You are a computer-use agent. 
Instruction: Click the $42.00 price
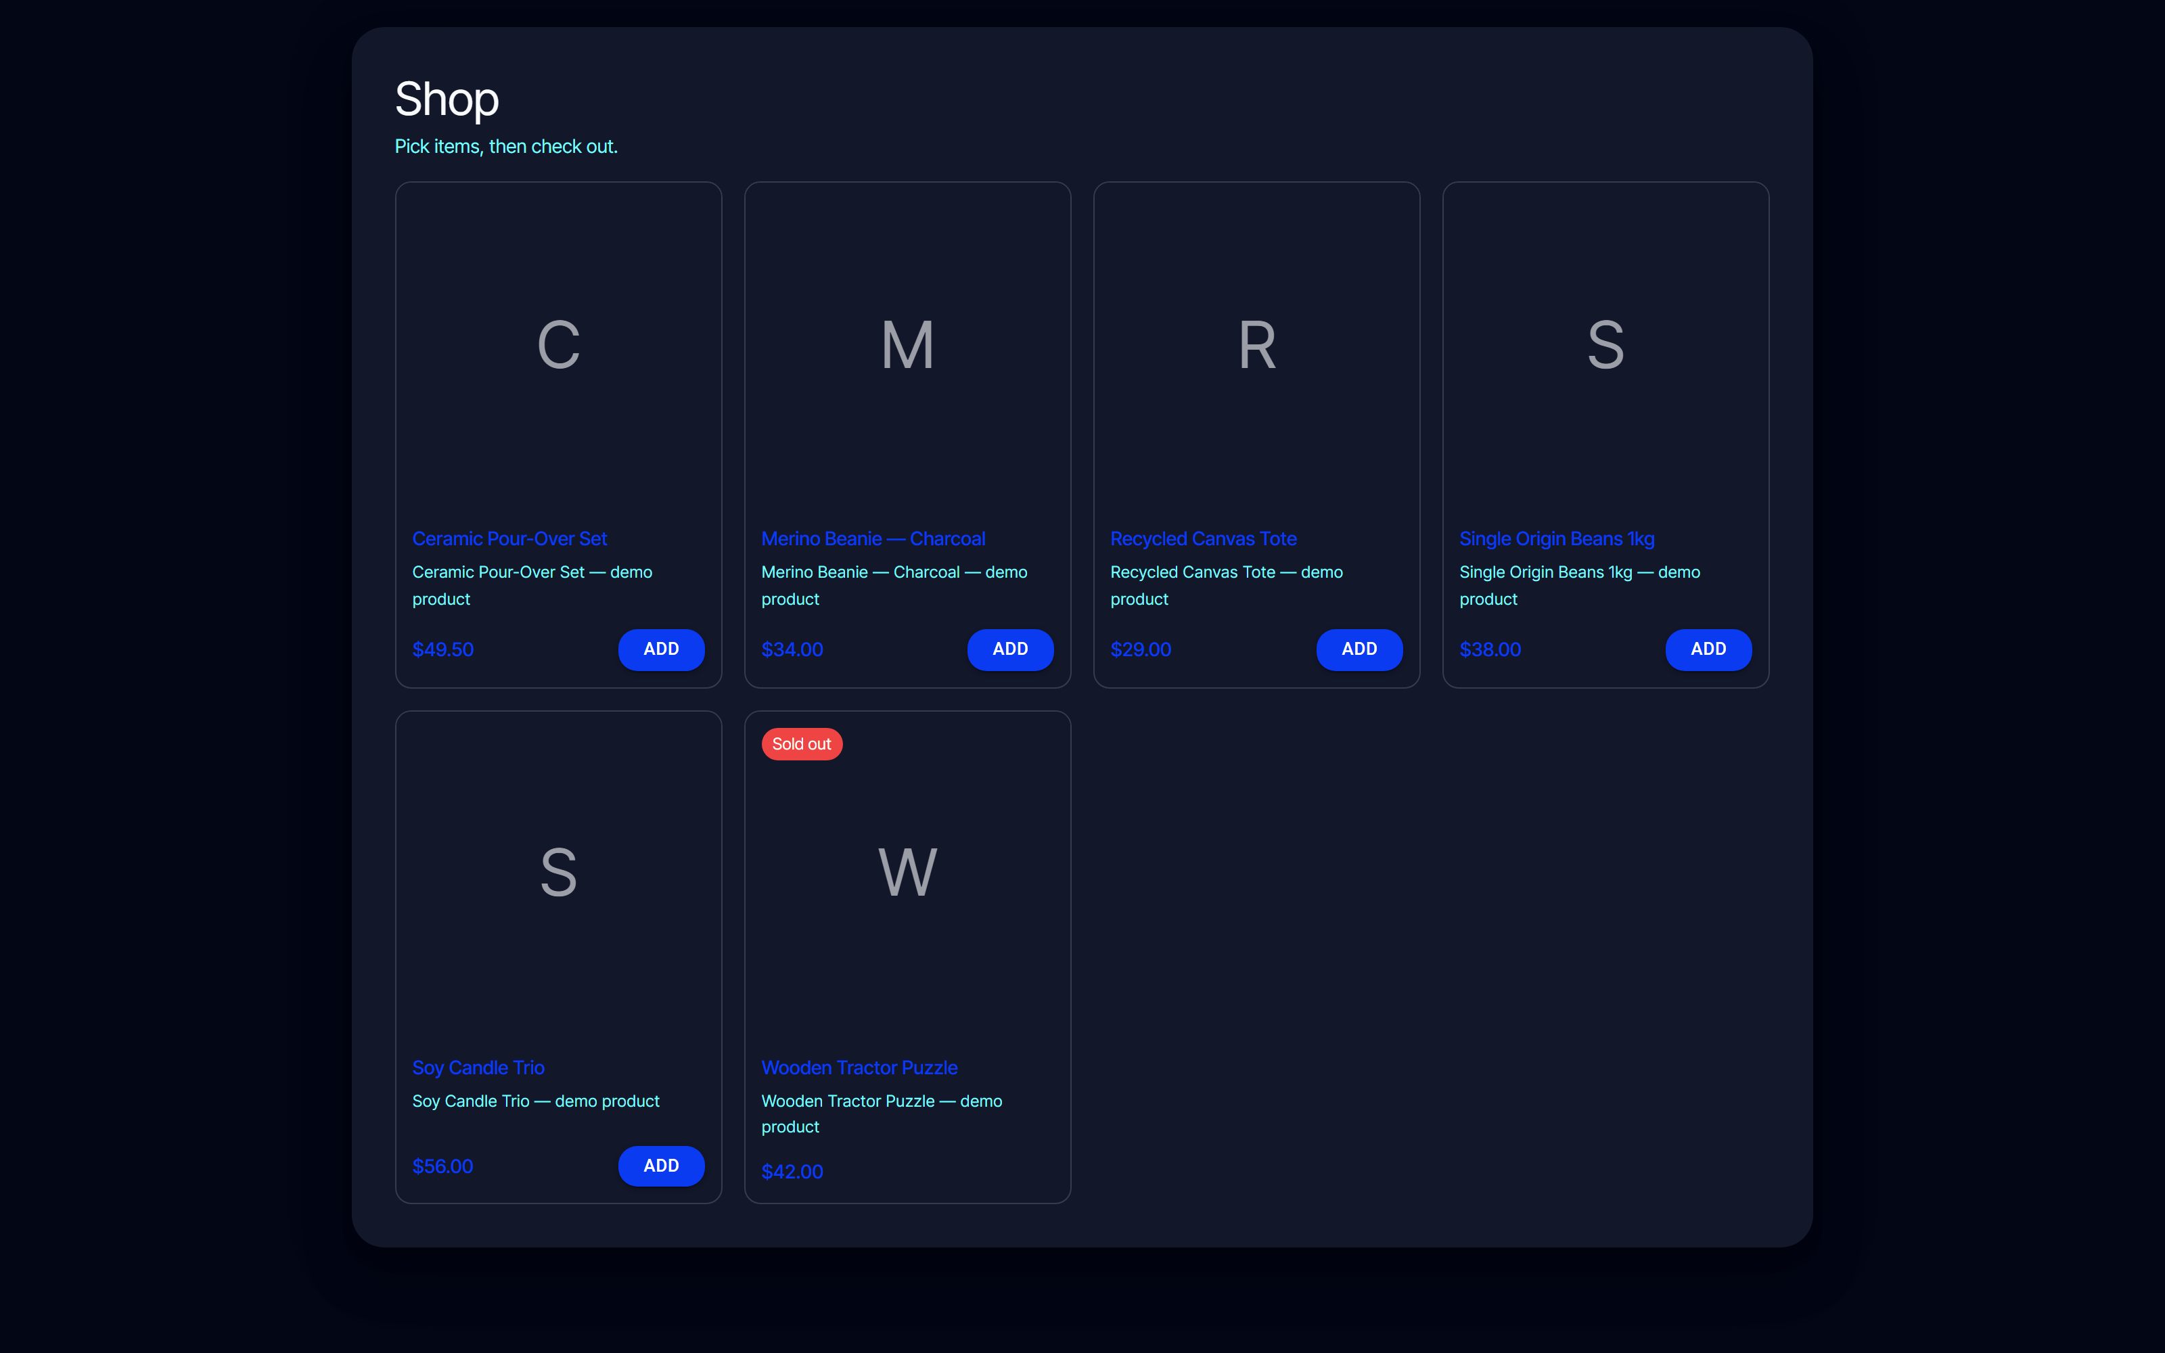coord(792,1171)
